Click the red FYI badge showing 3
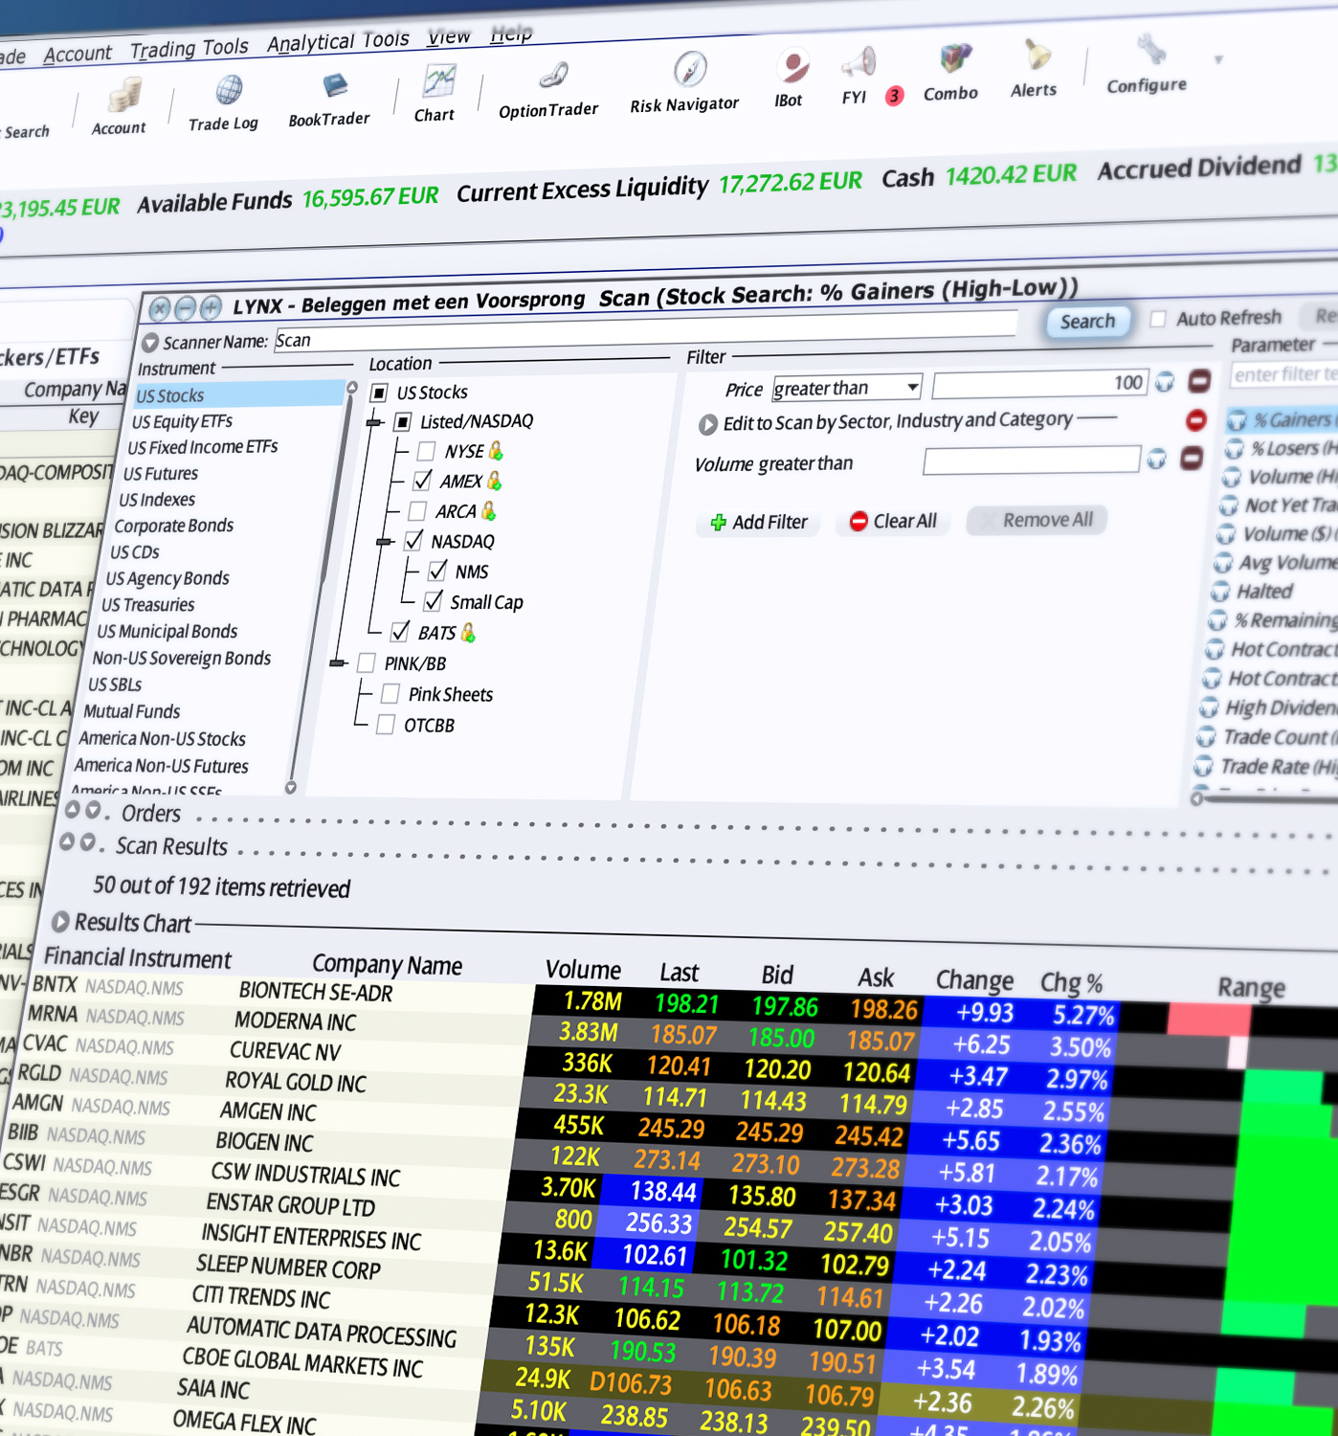Viewport: 1338px width, 1436px height. [x=894, y=96]
